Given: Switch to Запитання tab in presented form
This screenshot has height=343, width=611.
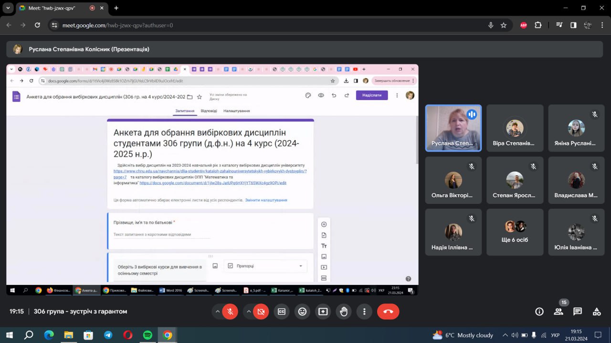Looking at the screenshot, I should point(185,111).
